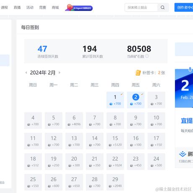Screen dimensions: 193x193
Task: Select calendar day 23 with +450
Action: [x=136, y=162]
